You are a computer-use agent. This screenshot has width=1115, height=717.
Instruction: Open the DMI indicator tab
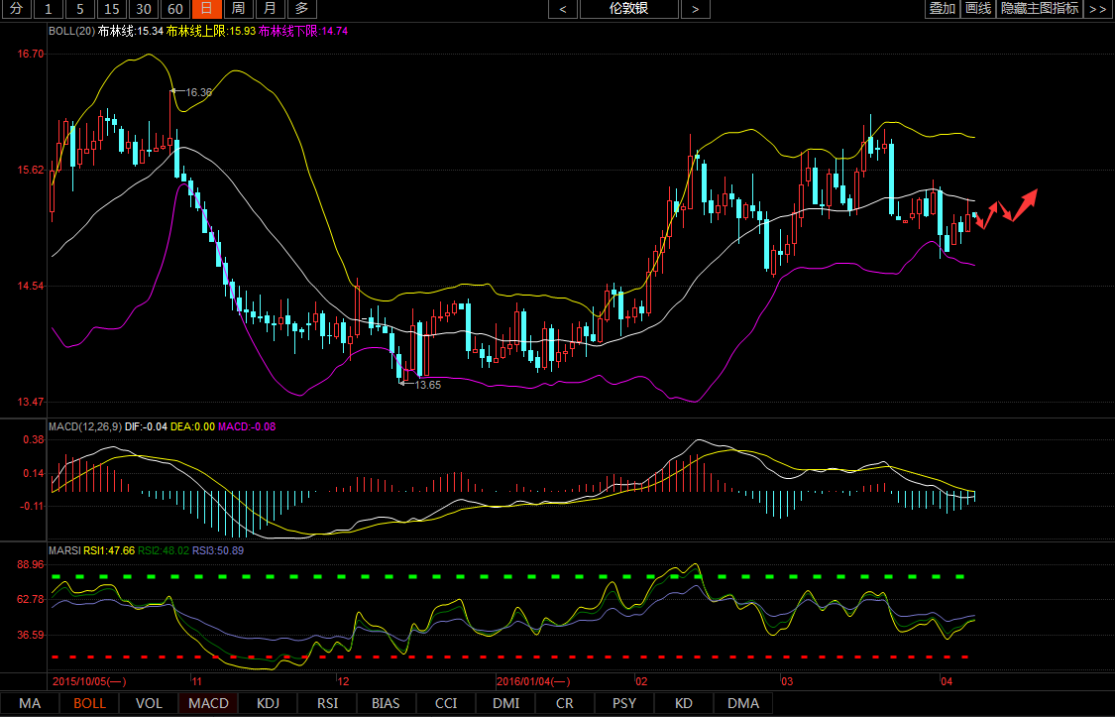(505, 703)
